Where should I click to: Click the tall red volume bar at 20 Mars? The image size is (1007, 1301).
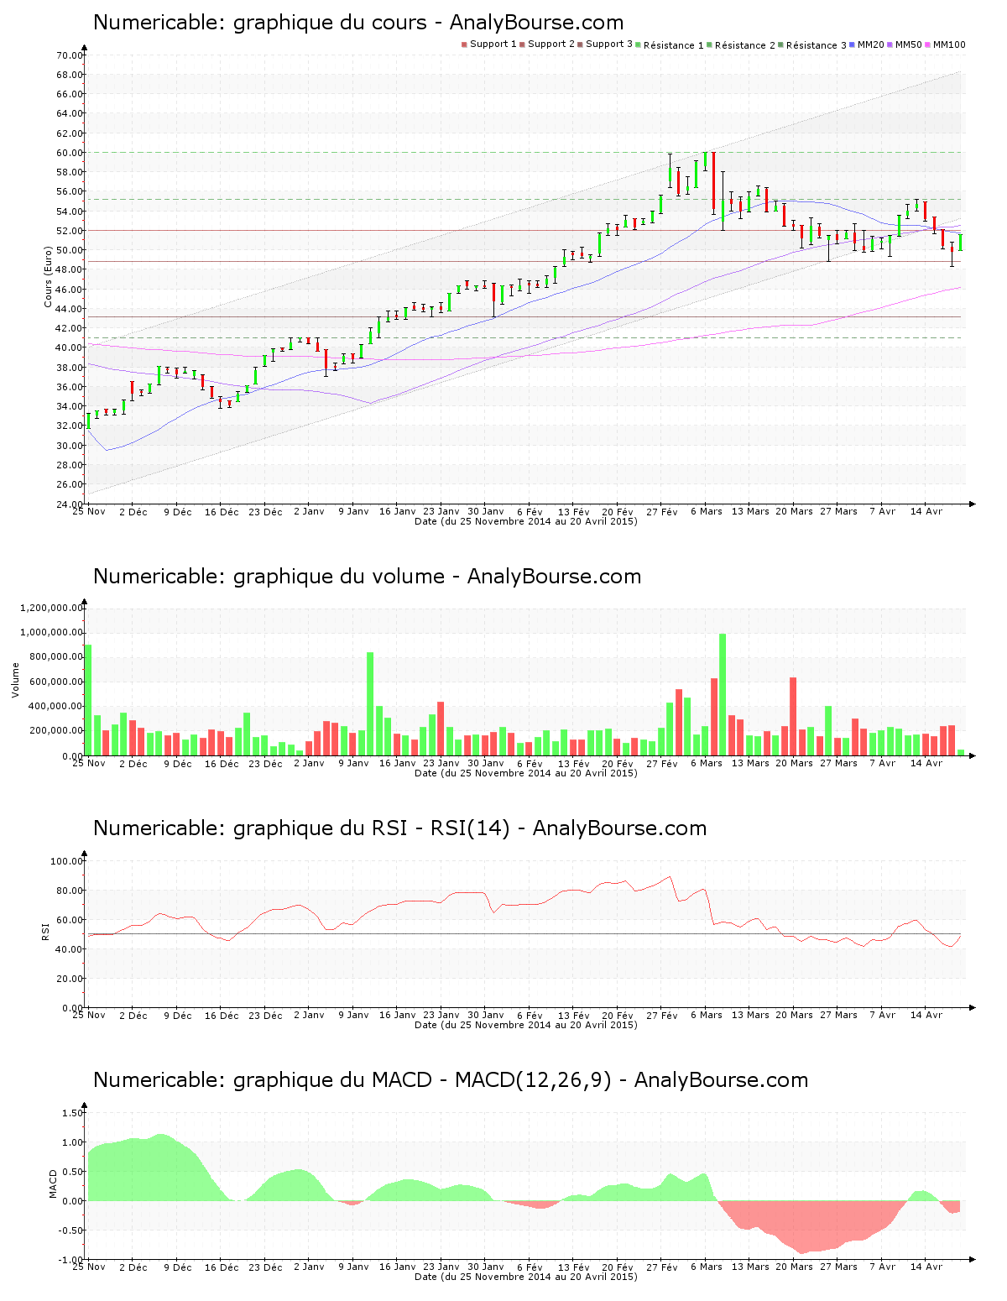coord(793,717)
